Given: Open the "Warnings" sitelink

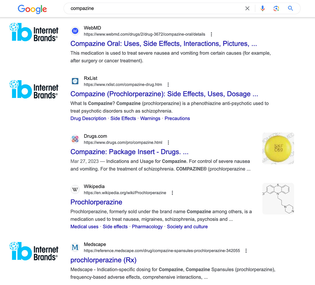Looking at the screenshot, I should [x=150, y=118].
